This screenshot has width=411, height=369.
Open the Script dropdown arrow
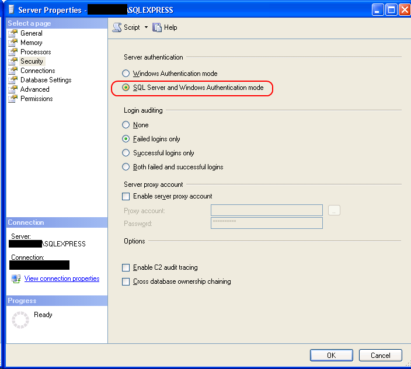click(x=147, y=27)
